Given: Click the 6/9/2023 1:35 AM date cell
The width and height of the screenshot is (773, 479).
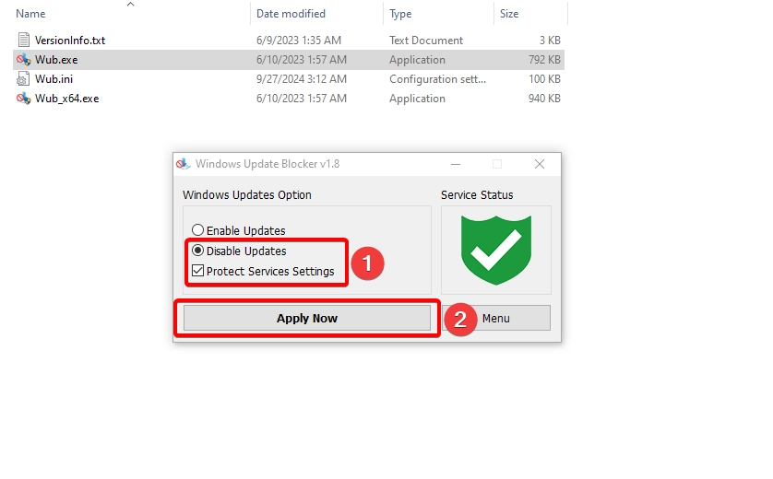Looking at the screenshot, I should point(299,41).
